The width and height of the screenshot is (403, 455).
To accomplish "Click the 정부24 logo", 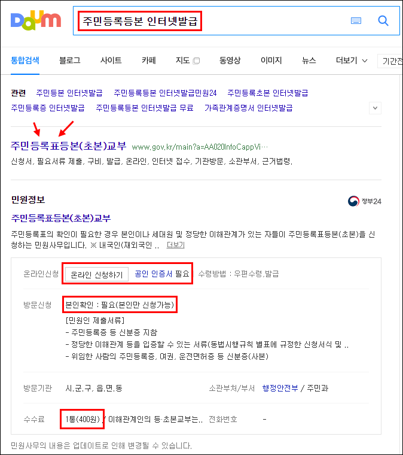I will pyautogui.click(x=365, y=201).
